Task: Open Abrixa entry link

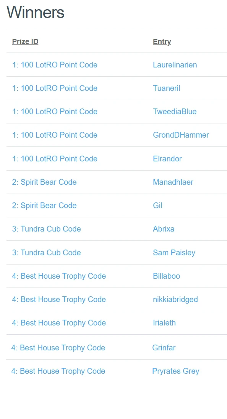Action: tap(164, 229)
